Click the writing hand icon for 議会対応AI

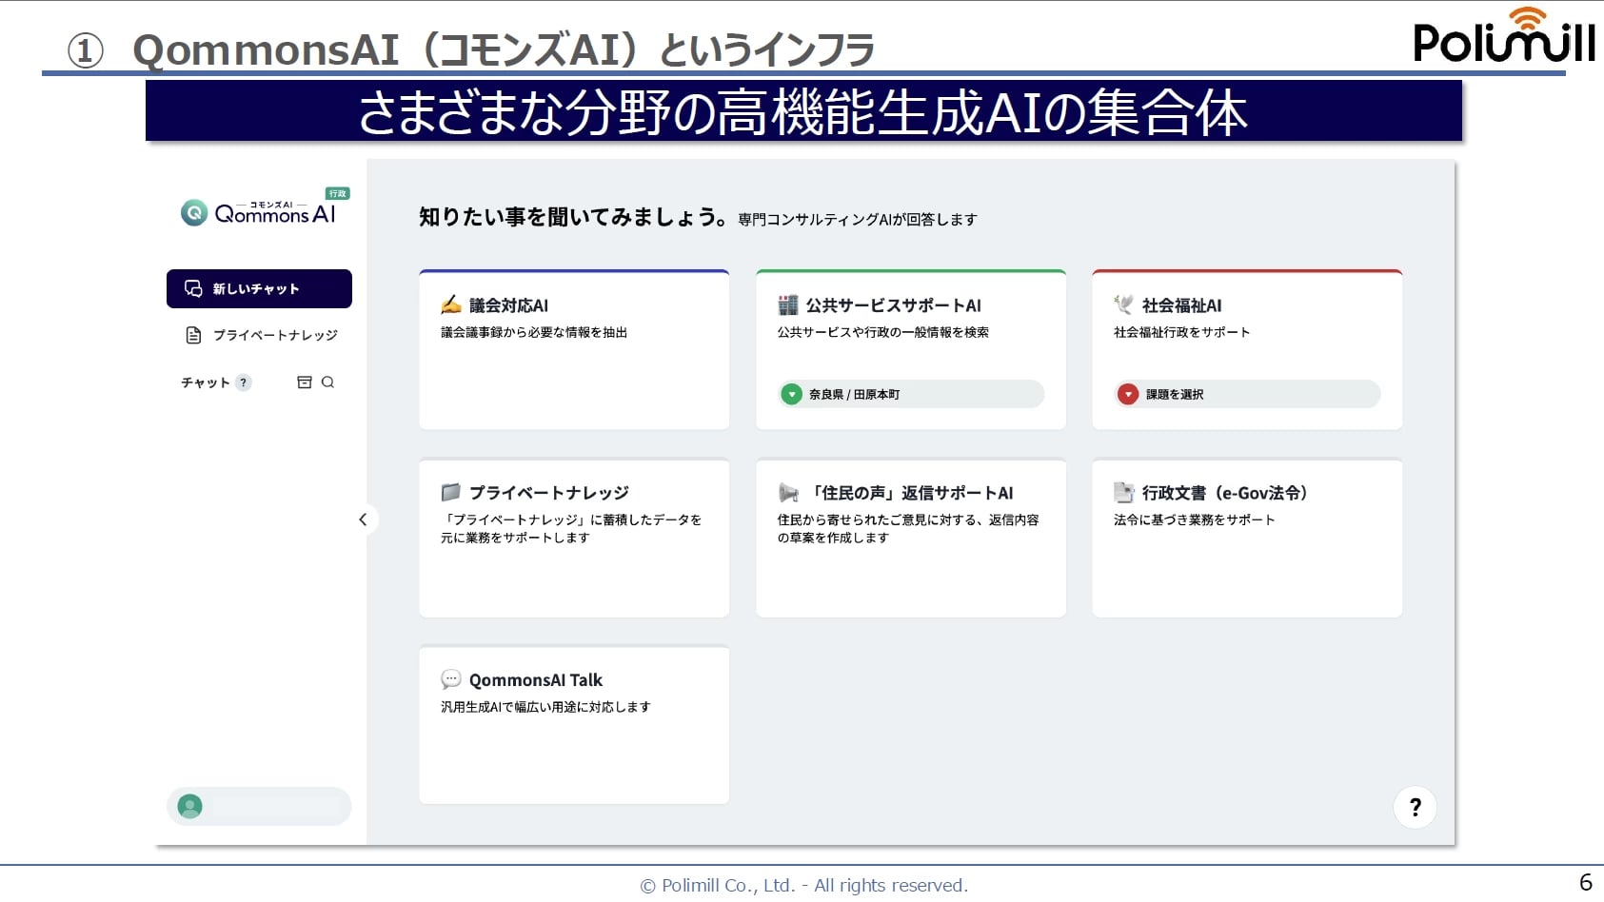pyautogui.click(x=451, y=304)
